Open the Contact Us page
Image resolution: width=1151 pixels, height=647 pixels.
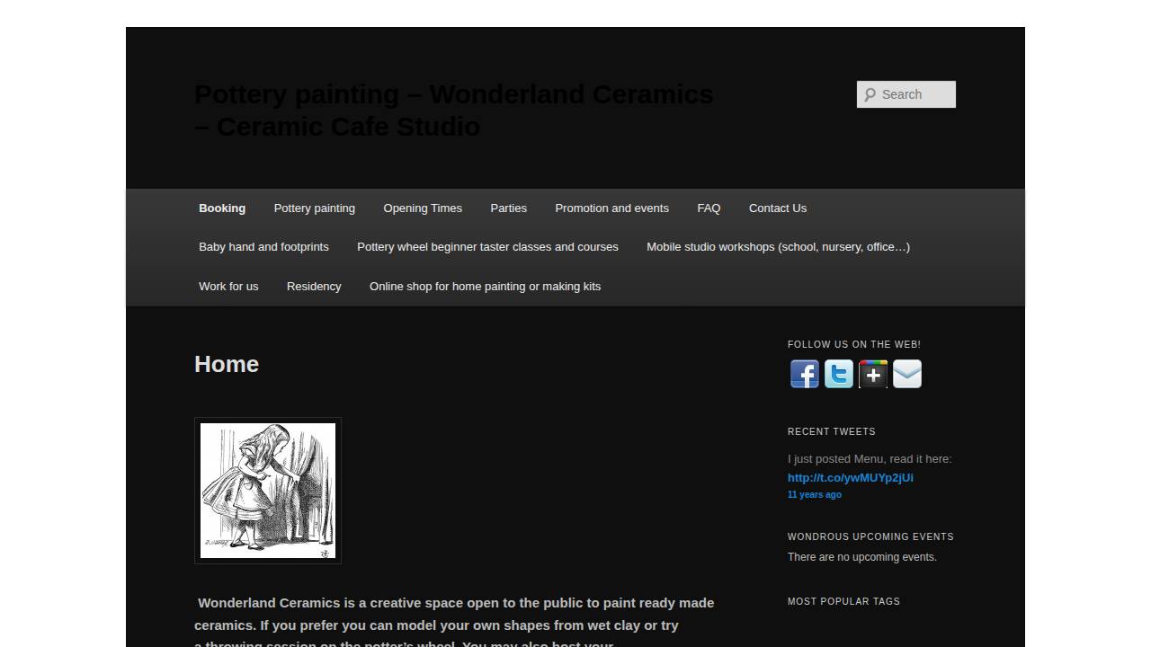tap(777, 208)
